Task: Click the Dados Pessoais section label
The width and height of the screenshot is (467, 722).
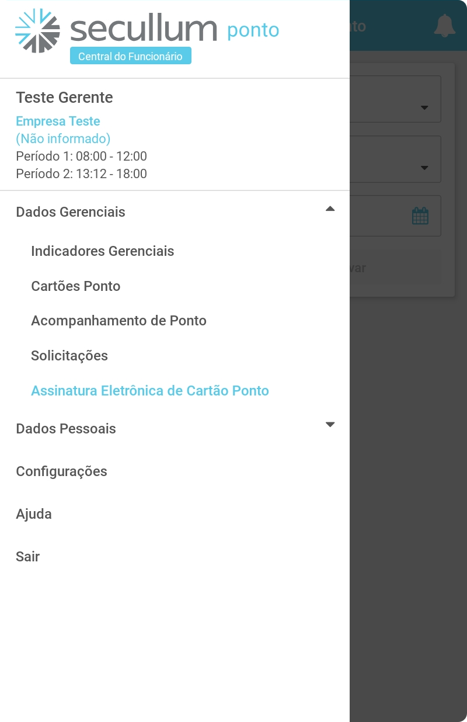Action: [66, 429]
